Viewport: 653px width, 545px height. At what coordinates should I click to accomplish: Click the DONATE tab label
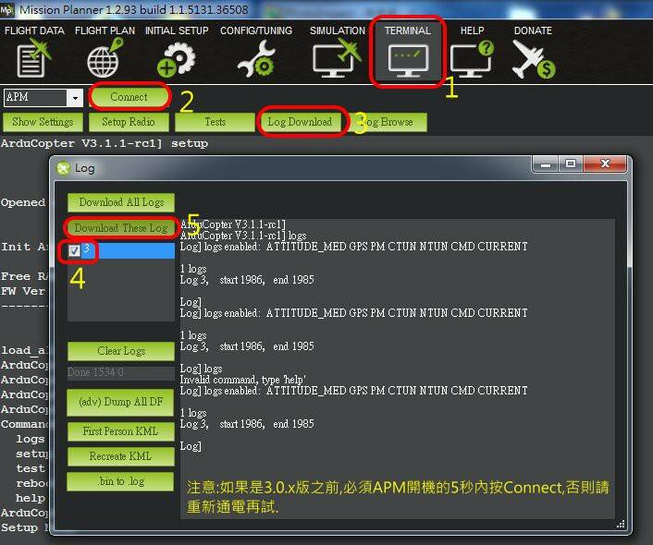pos(533,30)
